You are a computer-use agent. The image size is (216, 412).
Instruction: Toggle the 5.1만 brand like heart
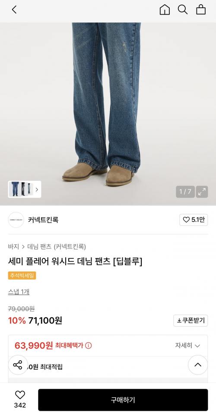194,220
